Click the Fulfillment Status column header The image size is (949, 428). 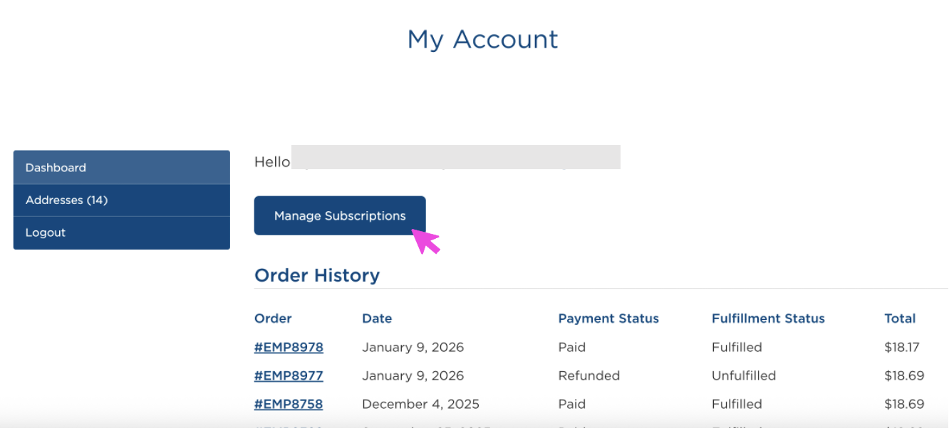(x=768, y=319)
